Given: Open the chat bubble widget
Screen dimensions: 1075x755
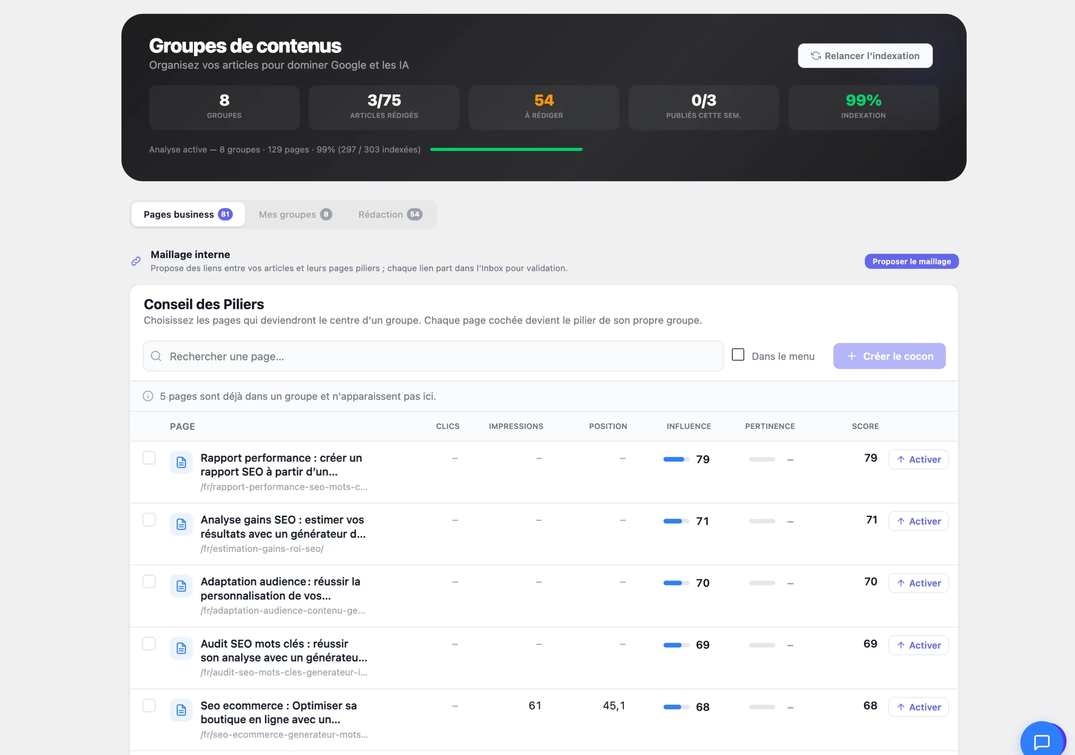Looking at the screenshot, I should point(1042,742).
